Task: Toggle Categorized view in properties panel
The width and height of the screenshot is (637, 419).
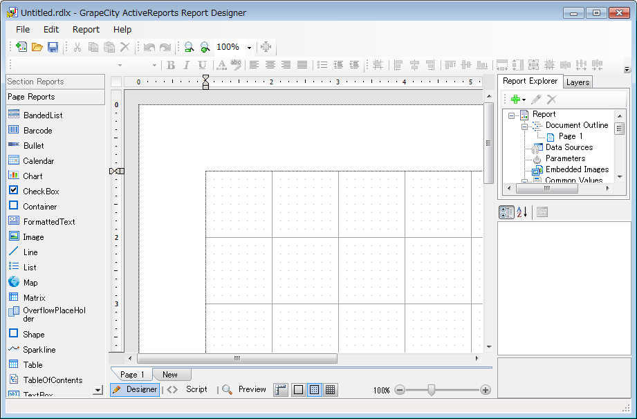Action: coord(506,212)
